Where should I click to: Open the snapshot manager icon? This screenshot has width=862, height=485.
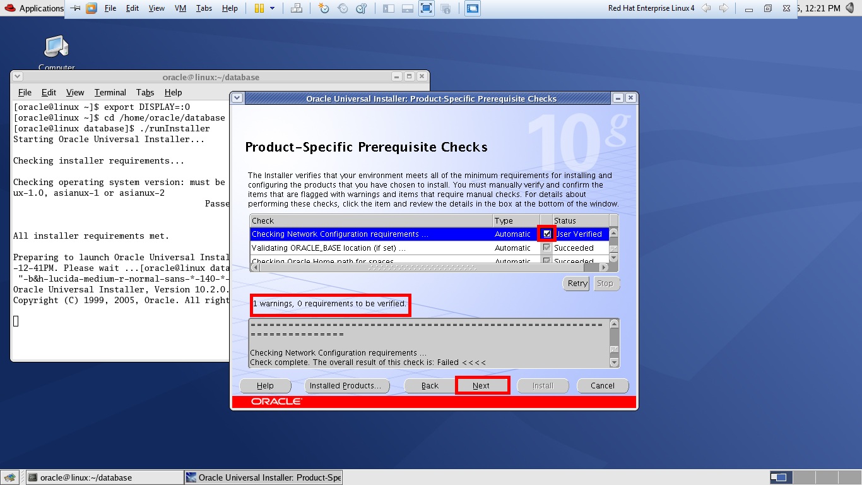click(362, 8)
